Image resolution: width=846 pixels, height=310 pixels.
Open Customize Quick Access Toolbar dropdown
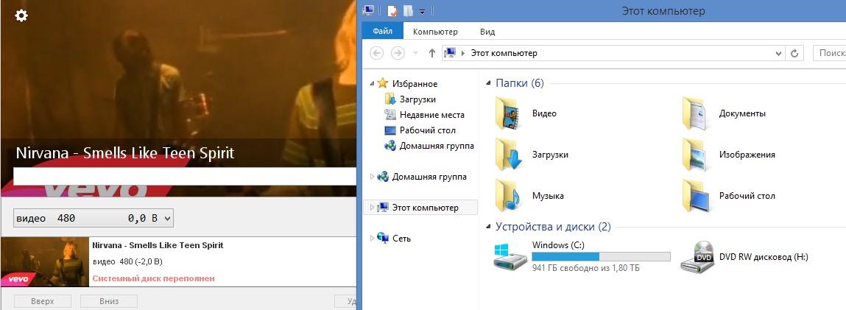(x=423, y=11)
